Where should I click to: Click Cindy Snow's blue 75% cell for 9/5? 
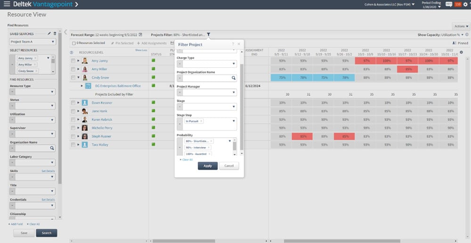click(x=281, y=78)
